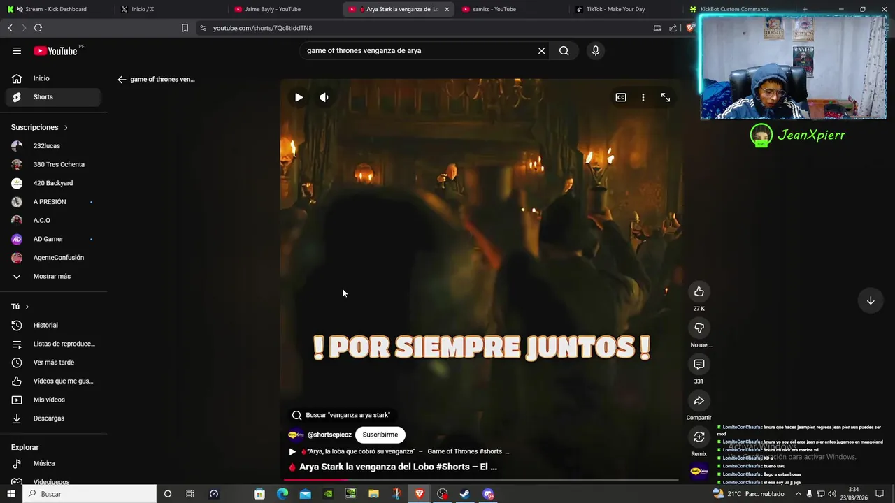Open the 331 comments panel
This screenshot has height=503, width=895.
699,364
